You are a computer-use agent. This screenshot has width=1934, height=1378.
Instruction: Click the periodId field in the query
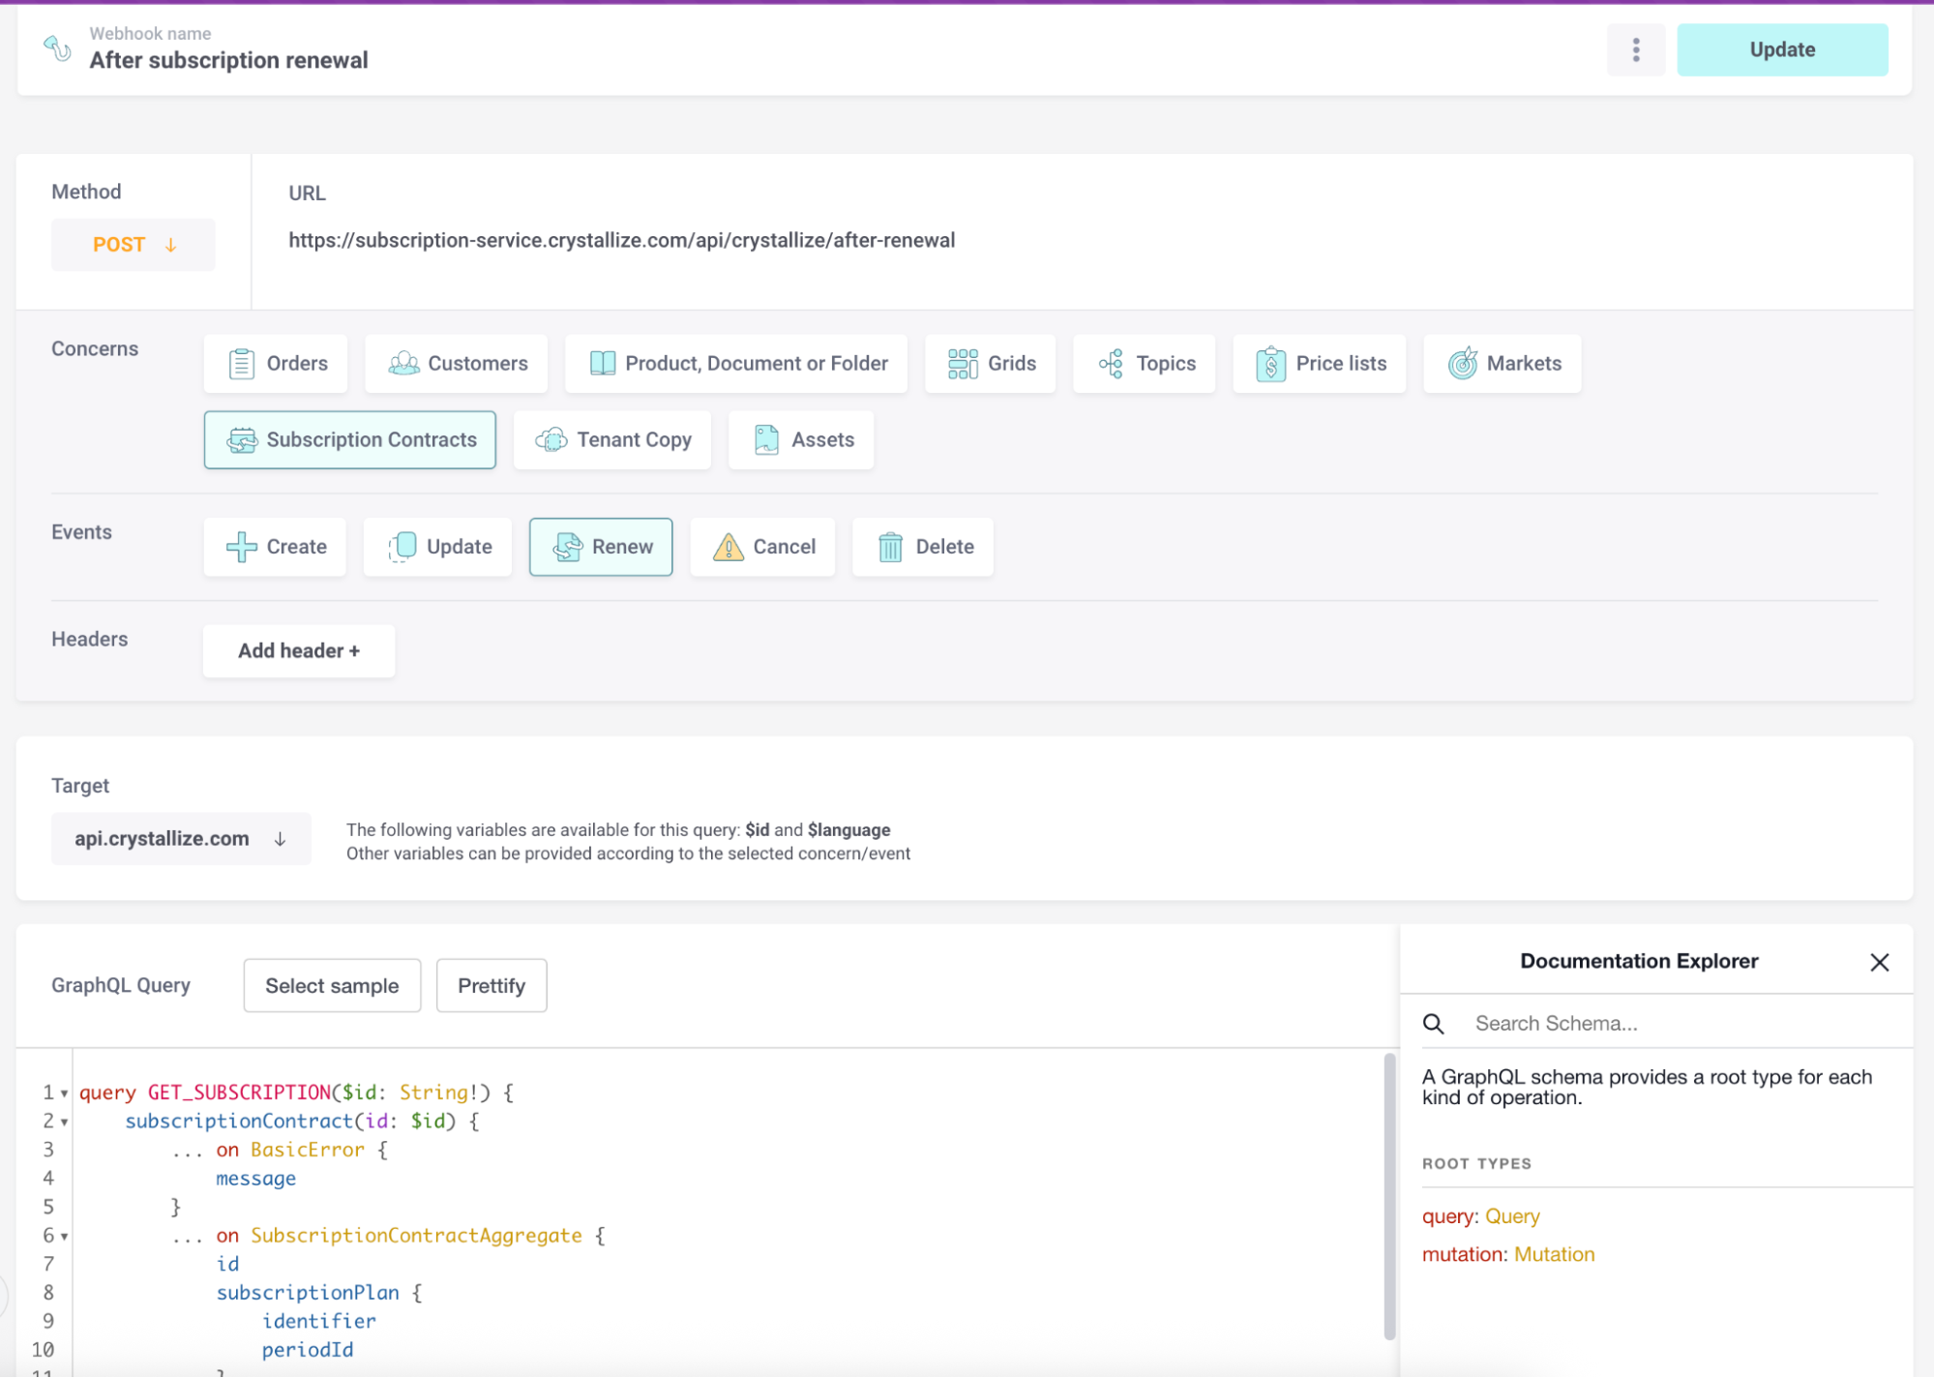308,1350
